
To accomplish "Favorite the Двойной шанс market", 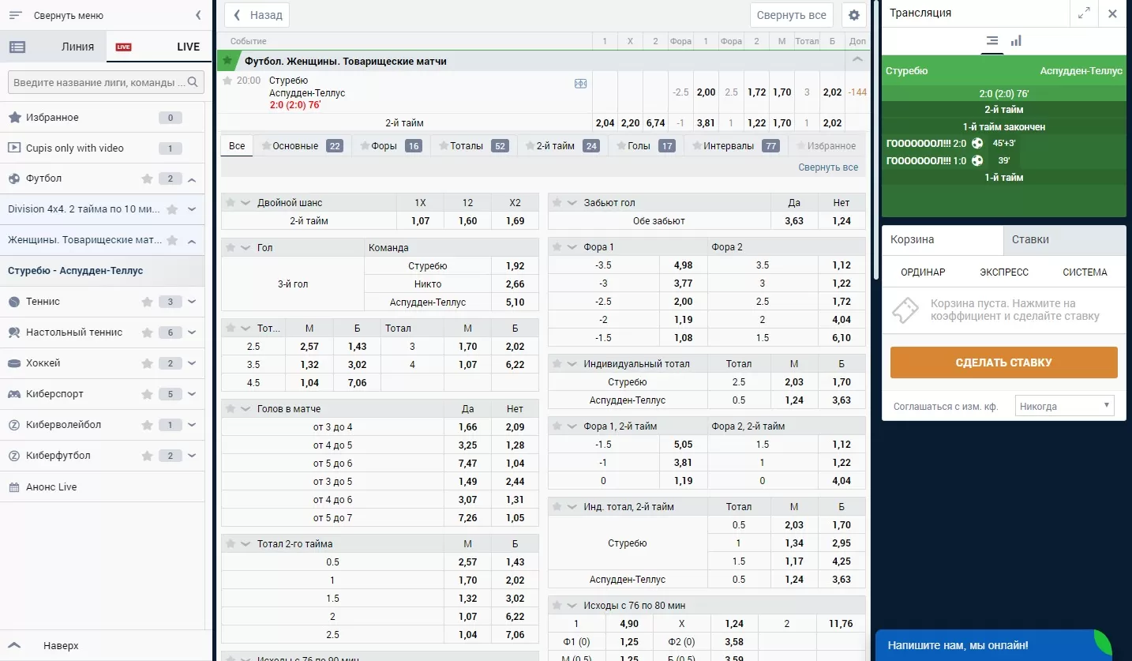I will [231, 203].
